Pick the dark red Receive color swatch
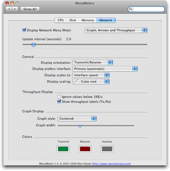This screenshot has height=171, width=170. point(85,149)
